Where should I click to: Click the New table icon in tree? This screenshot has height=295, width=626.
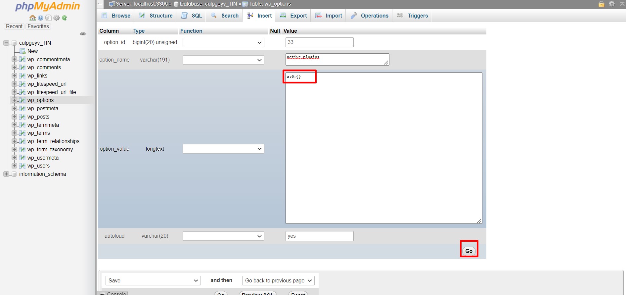point(22,51)
